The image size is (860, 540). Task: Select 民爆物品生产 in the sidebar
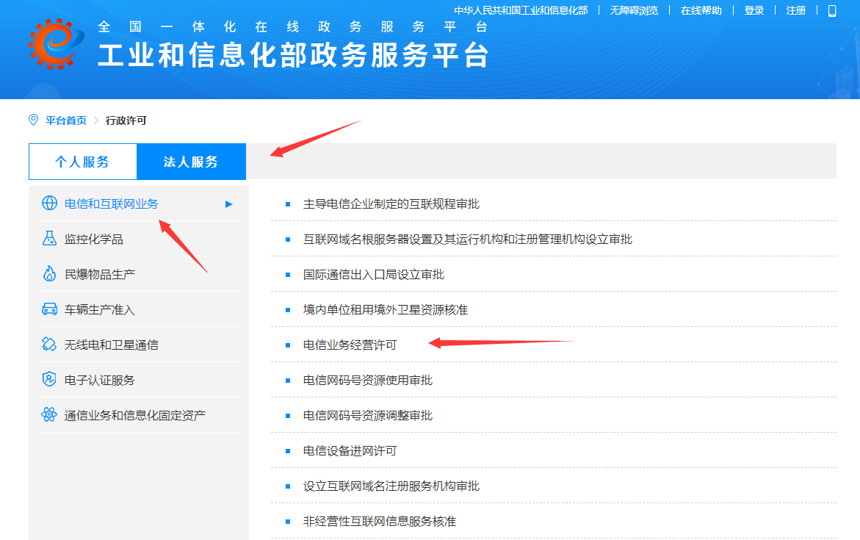click(x=100, y=274)
